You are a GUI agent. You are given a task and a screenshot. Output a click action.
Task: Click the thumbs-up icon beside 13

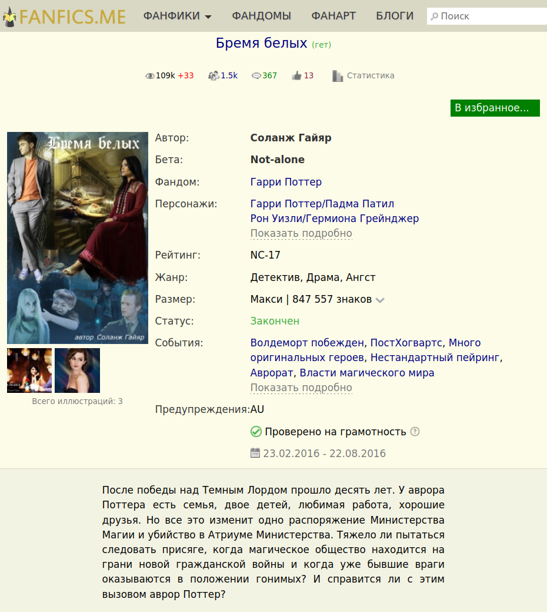pos(297,75)
